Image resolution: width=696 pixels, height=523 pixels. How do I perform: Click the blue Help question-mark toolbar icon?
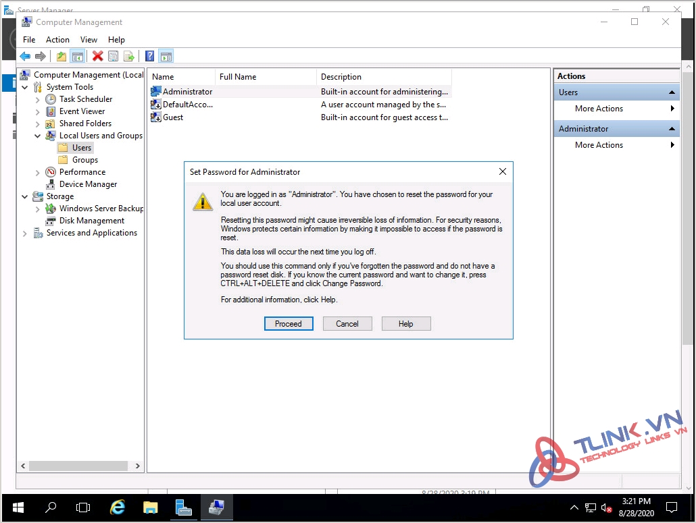(150, 57)
